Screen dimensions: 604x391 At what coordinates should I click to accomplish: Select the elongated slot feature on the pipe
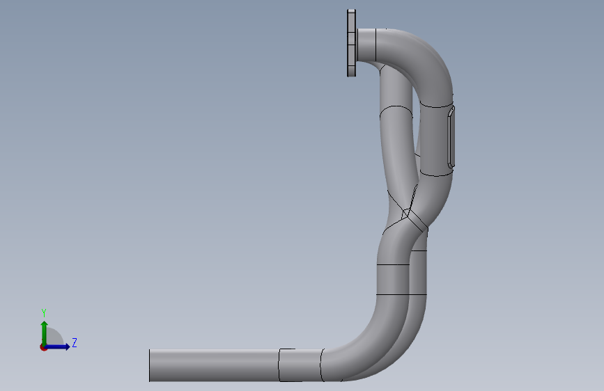[451, 137]
